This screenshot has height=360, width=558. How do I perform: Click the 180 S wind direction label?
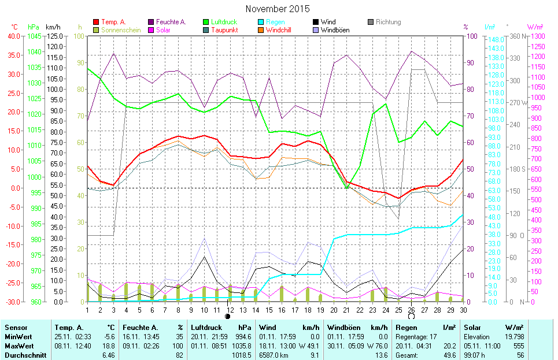point(518,169)
